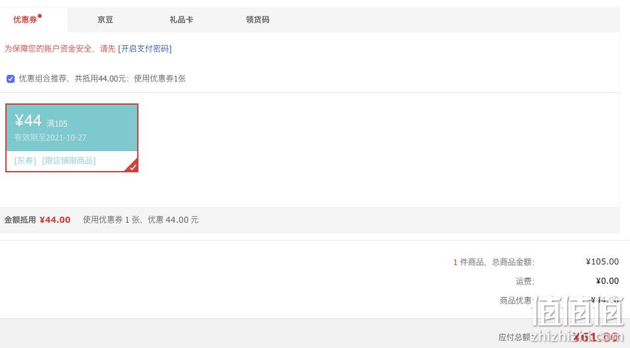
Task: Click the 应付总额 total label
Action: (515, 337)
